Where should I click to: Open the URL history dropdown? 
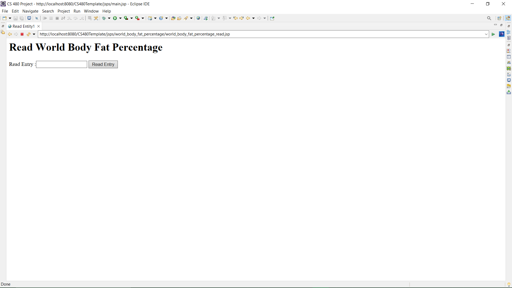pyautogui.click(x=486, y=34)
